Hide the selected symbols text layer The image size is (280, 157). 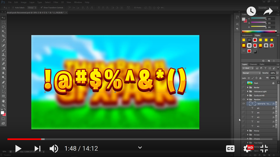[x=243, y=103]
